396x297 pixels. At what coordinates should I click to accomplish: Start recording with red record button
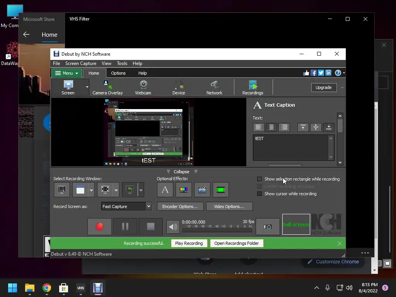[99, 227]
